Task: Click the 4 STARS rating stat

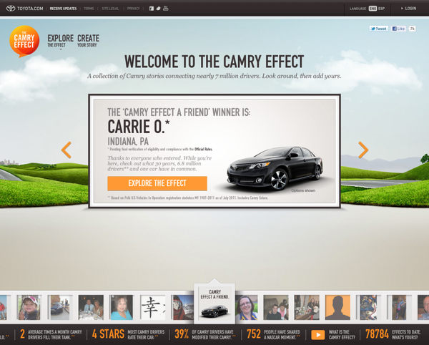Action: 128,334
